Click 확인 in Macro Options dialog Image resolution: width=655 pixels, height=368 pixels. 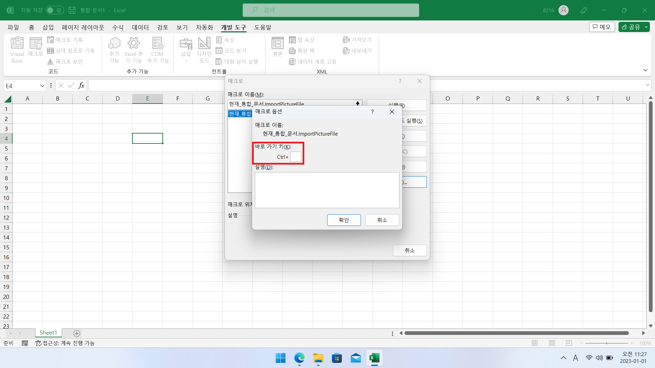[x=344, y=220]
